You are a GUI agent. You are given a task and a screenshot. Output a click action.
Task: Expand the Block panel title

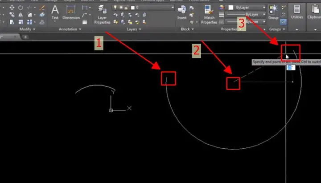point(187,29)
